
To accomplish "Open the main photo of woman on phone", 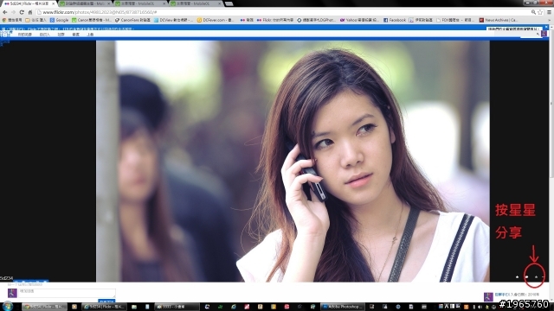I will point(293,162).
